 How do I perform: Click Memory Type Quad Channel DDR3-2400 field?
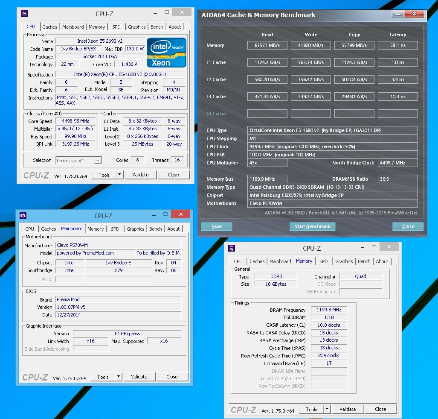tap(332, 187)
